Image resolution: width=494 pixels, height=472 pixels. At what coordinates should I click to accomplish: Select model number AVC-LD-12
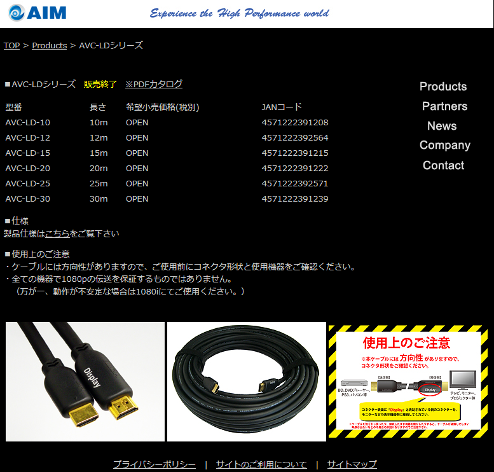click(28, 138)
